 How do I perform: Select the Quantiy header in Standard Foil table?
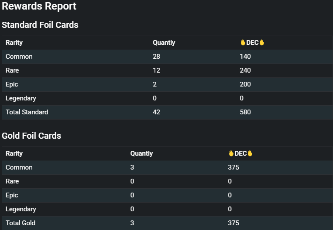click(x=164, y=43)
